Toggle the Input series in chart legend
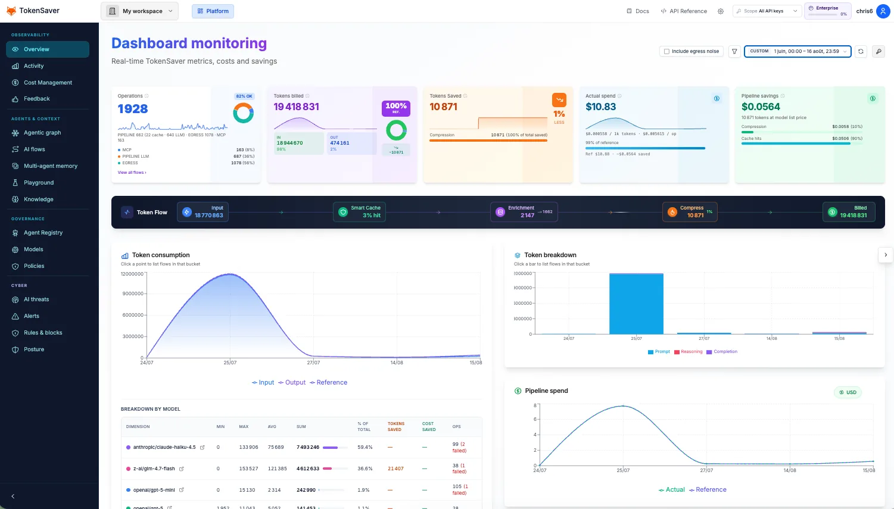The height and width of the screenshot is (509, 894). [263, 383]
